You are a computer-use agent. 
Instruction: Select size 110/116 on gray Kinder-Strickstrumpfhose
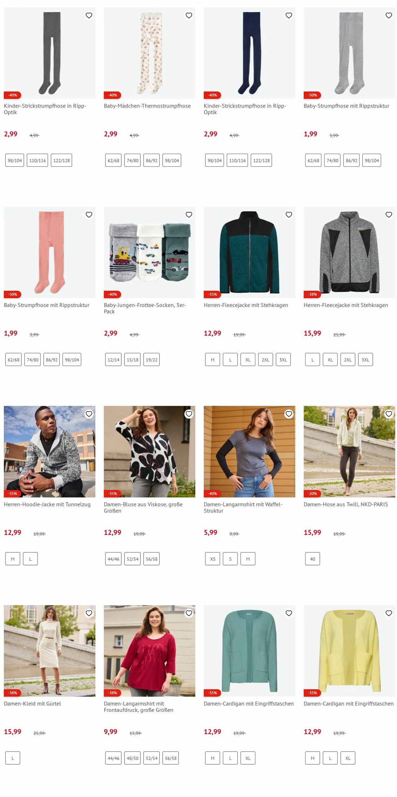click(x=37, y=160)
